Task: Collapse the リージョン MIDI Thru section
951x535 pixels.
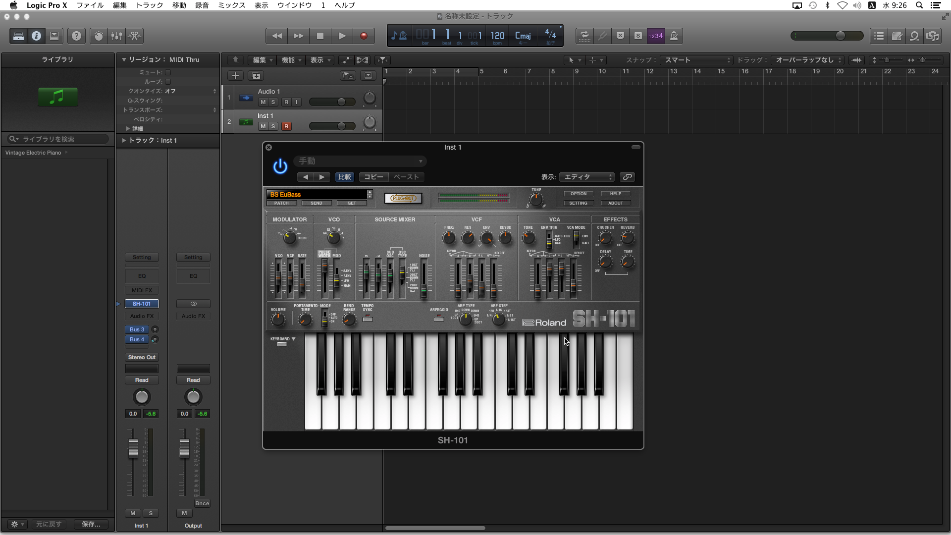Action: (x=124, y=59)
